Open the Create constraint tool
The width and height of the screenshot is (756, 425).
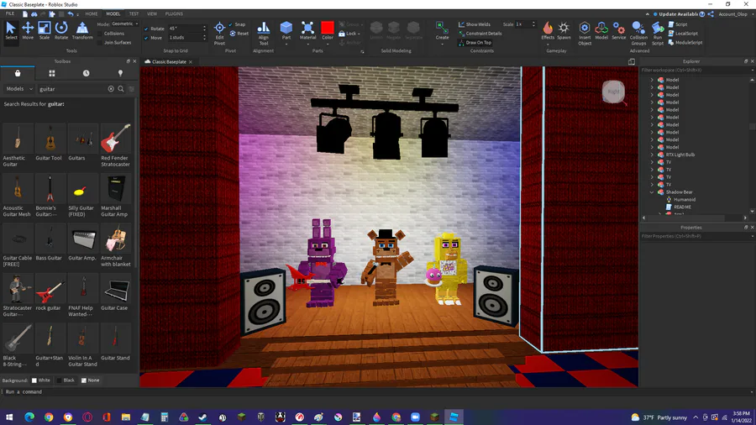click(x=442, y=30)
